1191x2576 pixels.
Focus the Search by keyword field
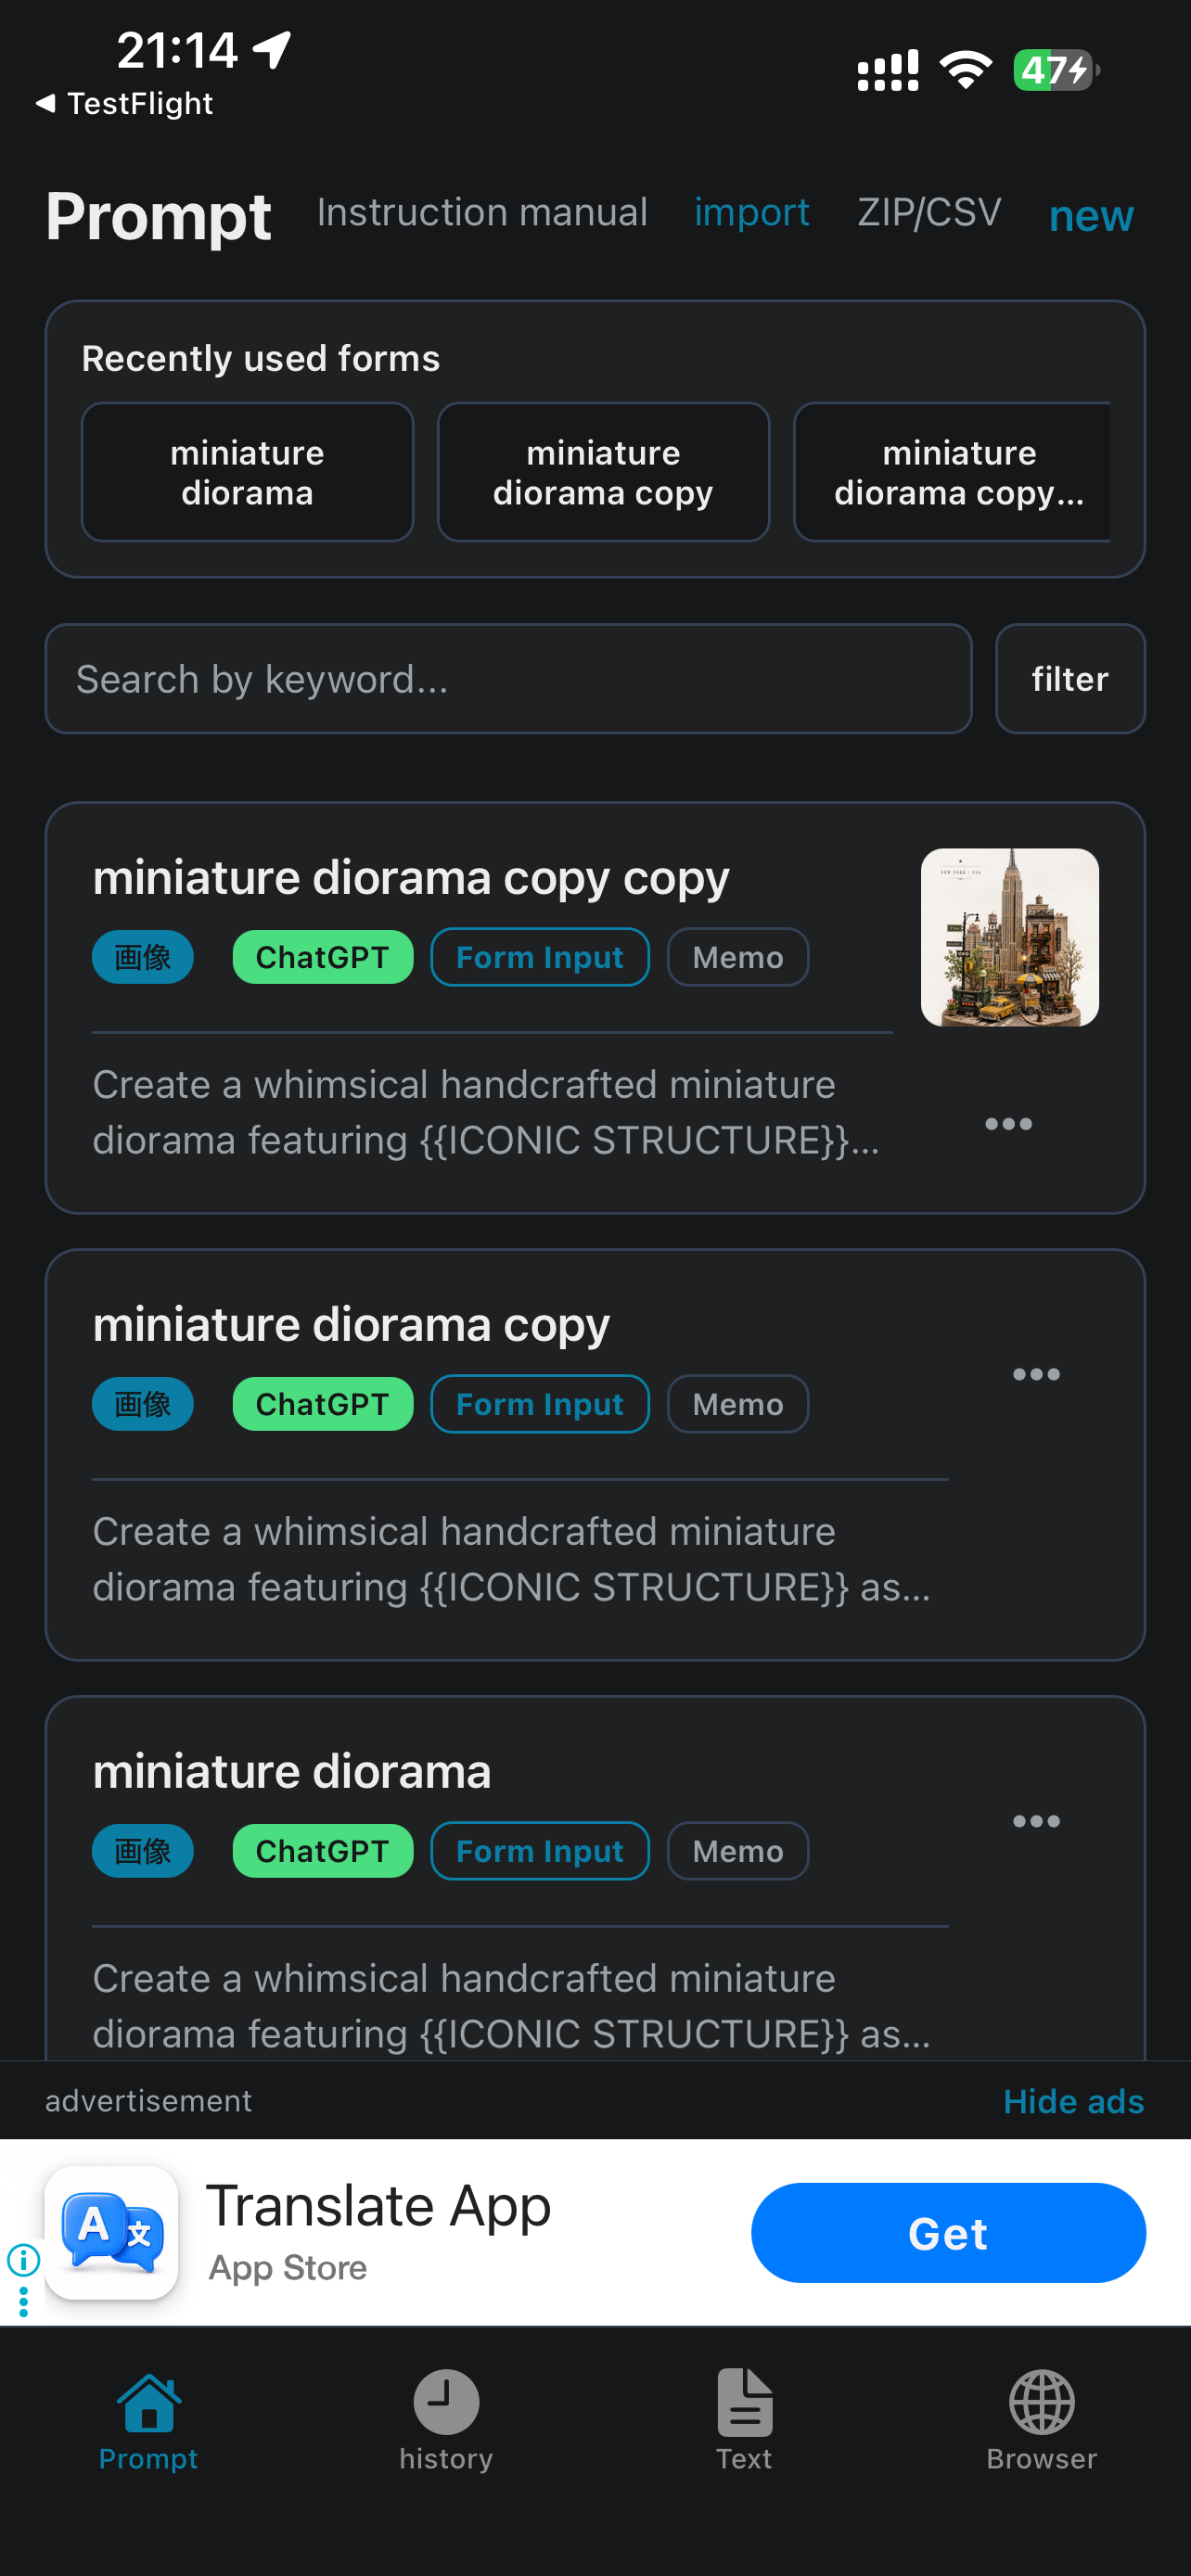tap(509, 679)
